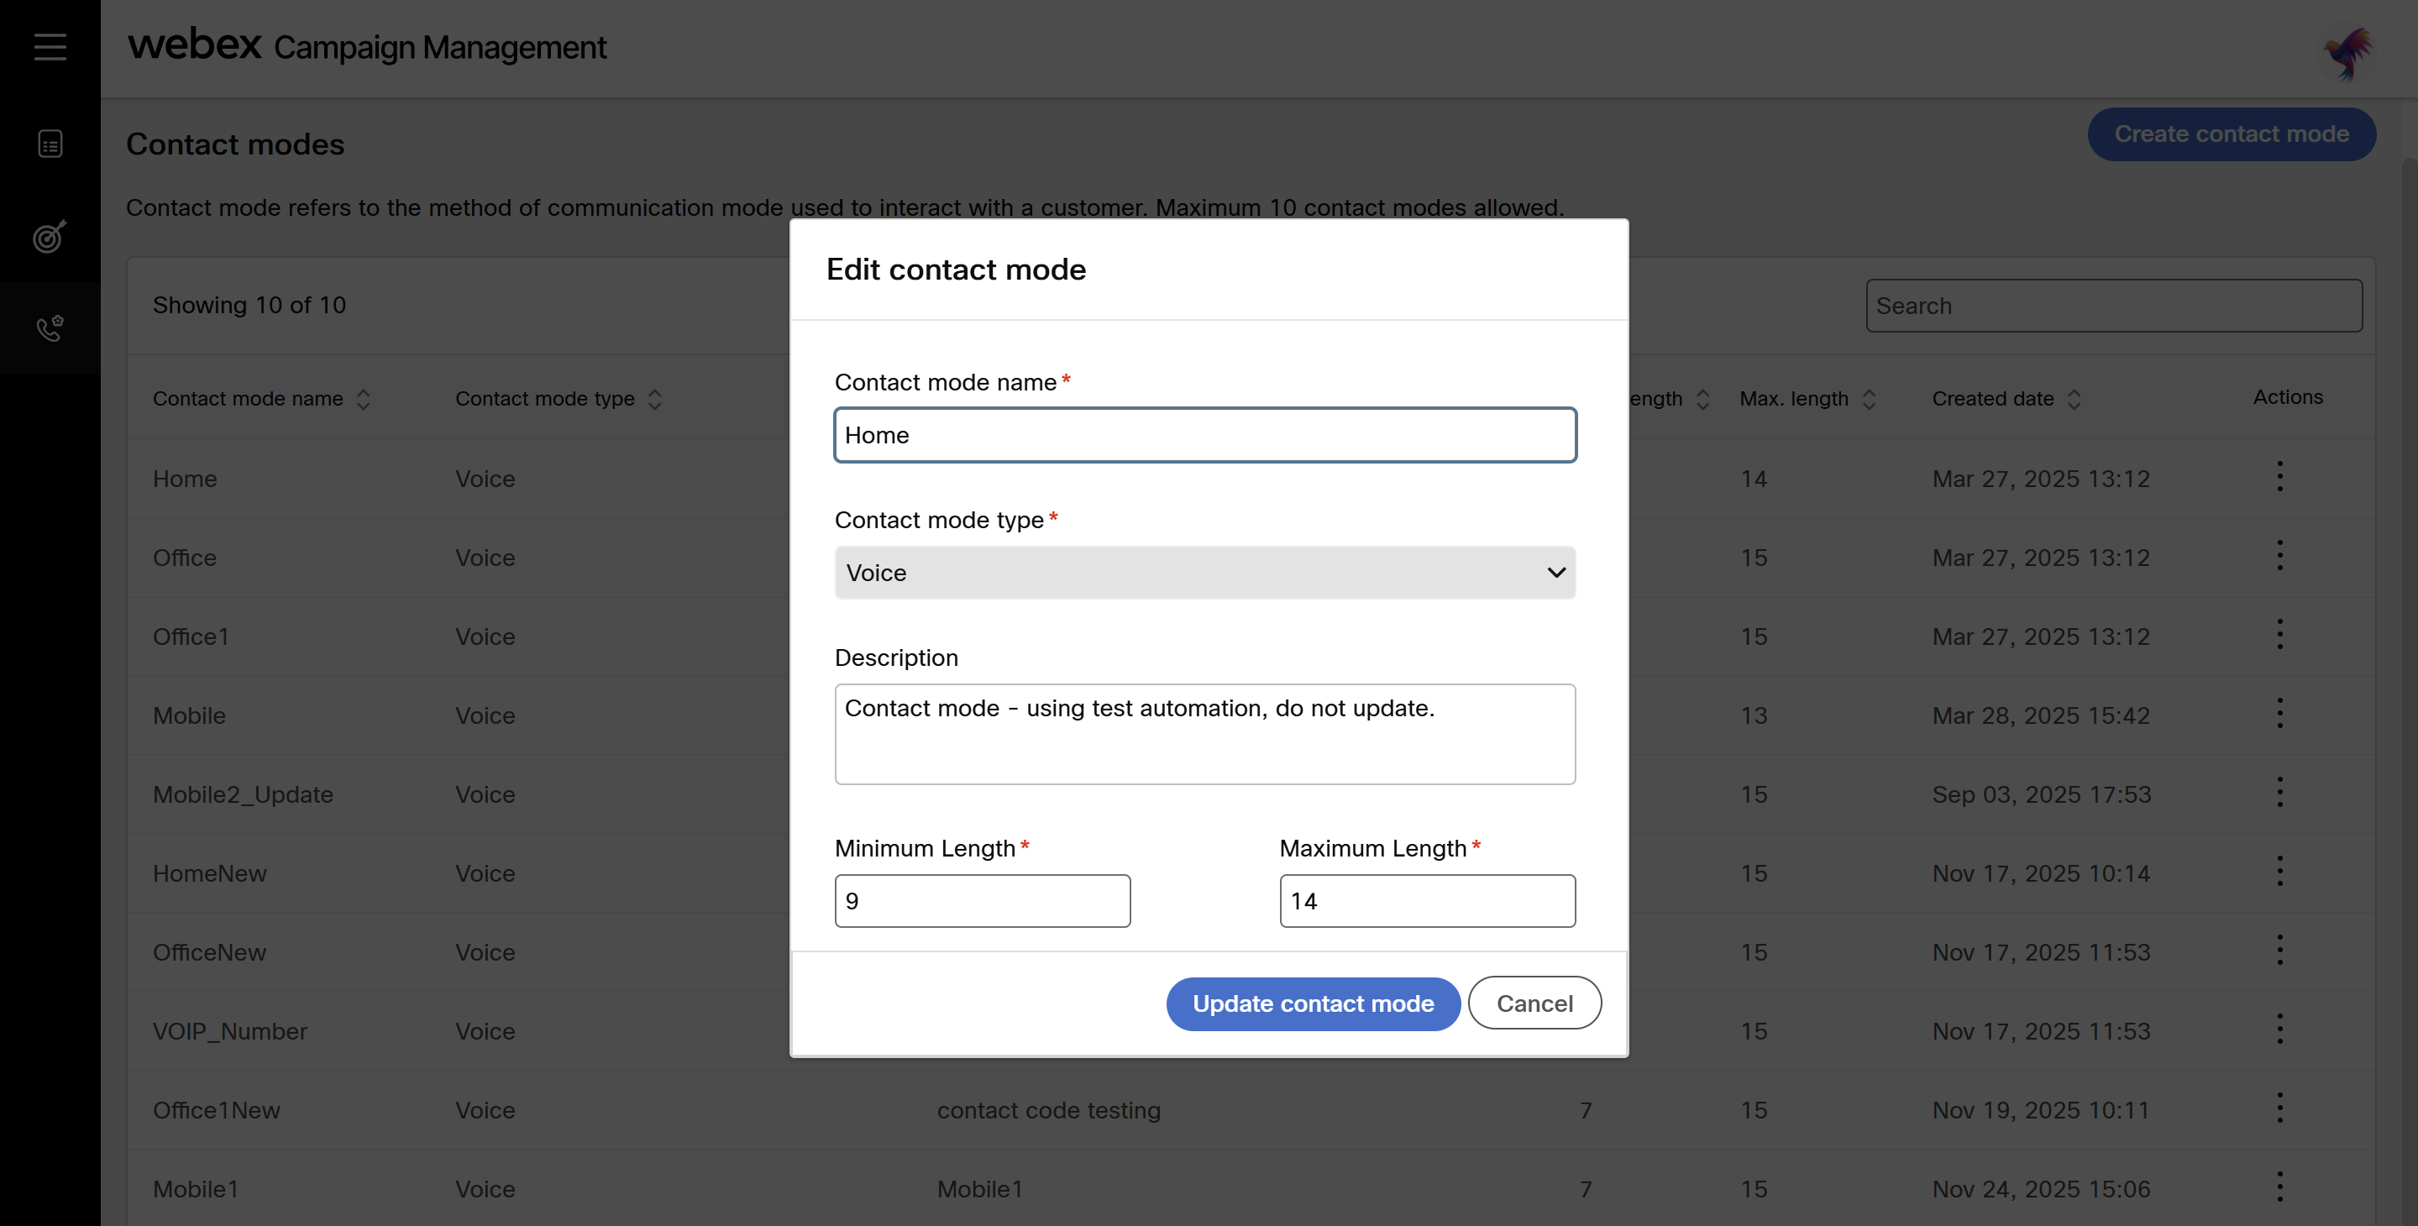Cancel the edit contact mode dialog
Screen dimensions: 2418x1226
point(1534,1003)
